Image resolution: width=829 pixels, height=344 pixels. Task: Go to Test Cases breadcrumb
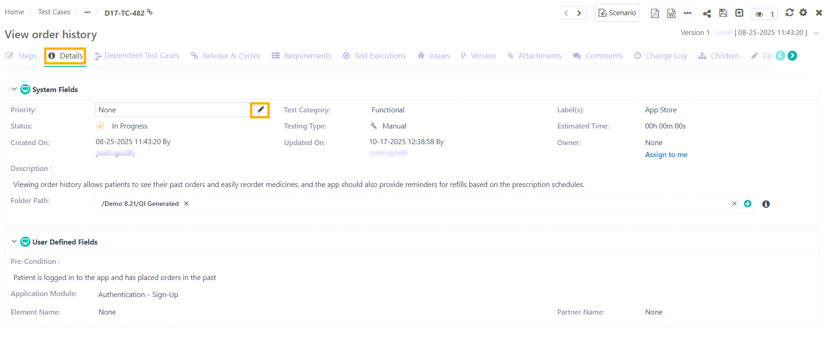pyautogui.click(x=54, y=12)
